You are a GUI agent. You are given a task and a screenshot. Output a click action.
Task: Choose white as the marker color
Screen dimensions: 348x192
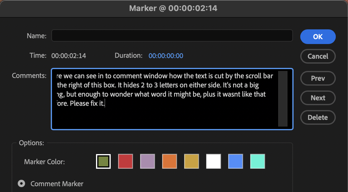pos(213,161)
